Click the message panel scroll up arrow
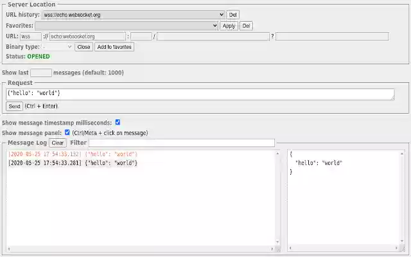 tap(402, 154)
